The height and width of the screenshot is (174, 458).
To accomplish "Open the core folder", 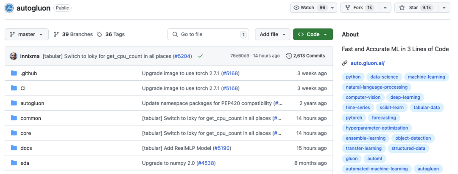I will (26, 133).
